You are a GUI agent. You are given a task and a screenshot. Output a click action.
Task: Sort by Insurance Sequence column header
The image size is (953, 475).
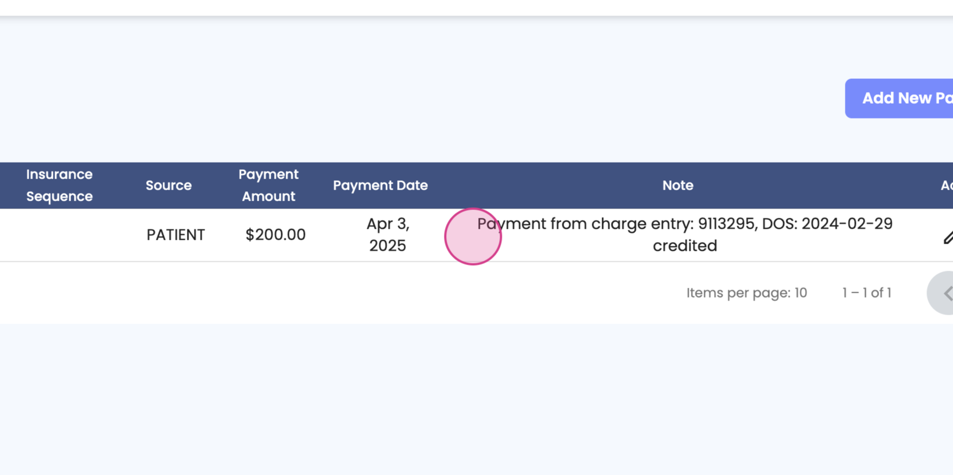tap(60, 185)
